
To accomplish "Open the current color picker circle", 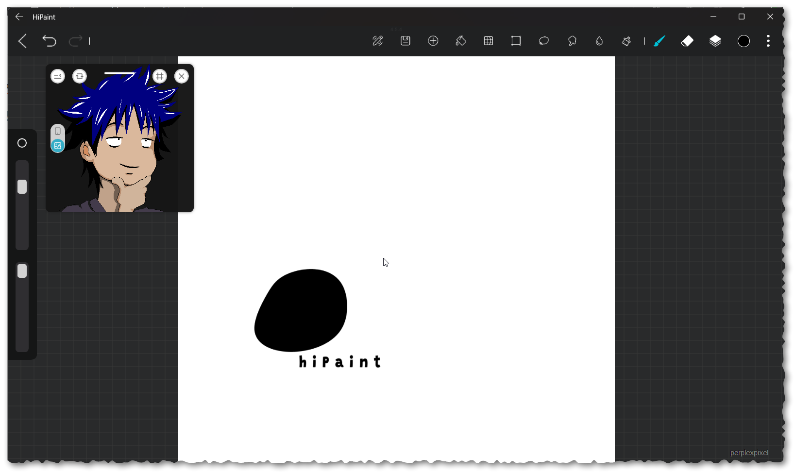I will (744, 41).
